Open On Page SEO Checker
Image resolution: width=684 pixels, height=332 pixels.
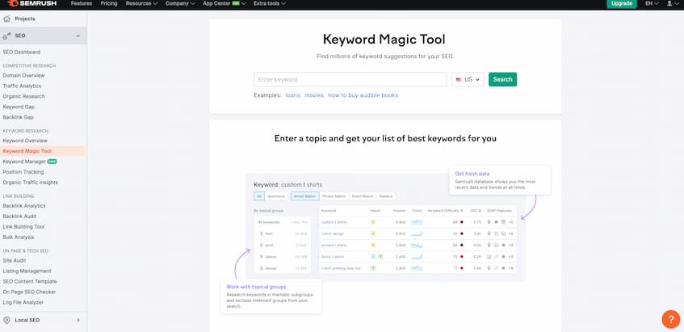pyautogui.click(x=29, y=292)
